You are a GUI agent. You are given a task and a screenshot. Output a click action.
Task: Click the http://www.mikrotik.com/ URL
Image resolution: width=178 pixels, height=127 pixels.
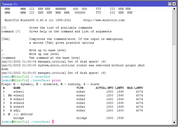[x=104, y=20]
